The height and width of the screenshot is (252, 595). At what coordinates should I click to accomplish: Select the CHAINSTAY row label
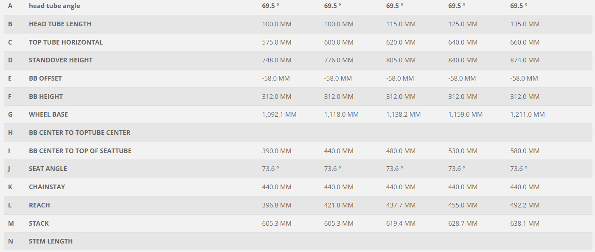point(47,187)
